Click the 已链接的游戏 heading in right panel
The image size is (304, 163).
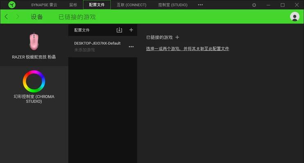click(x=159, y=37)
